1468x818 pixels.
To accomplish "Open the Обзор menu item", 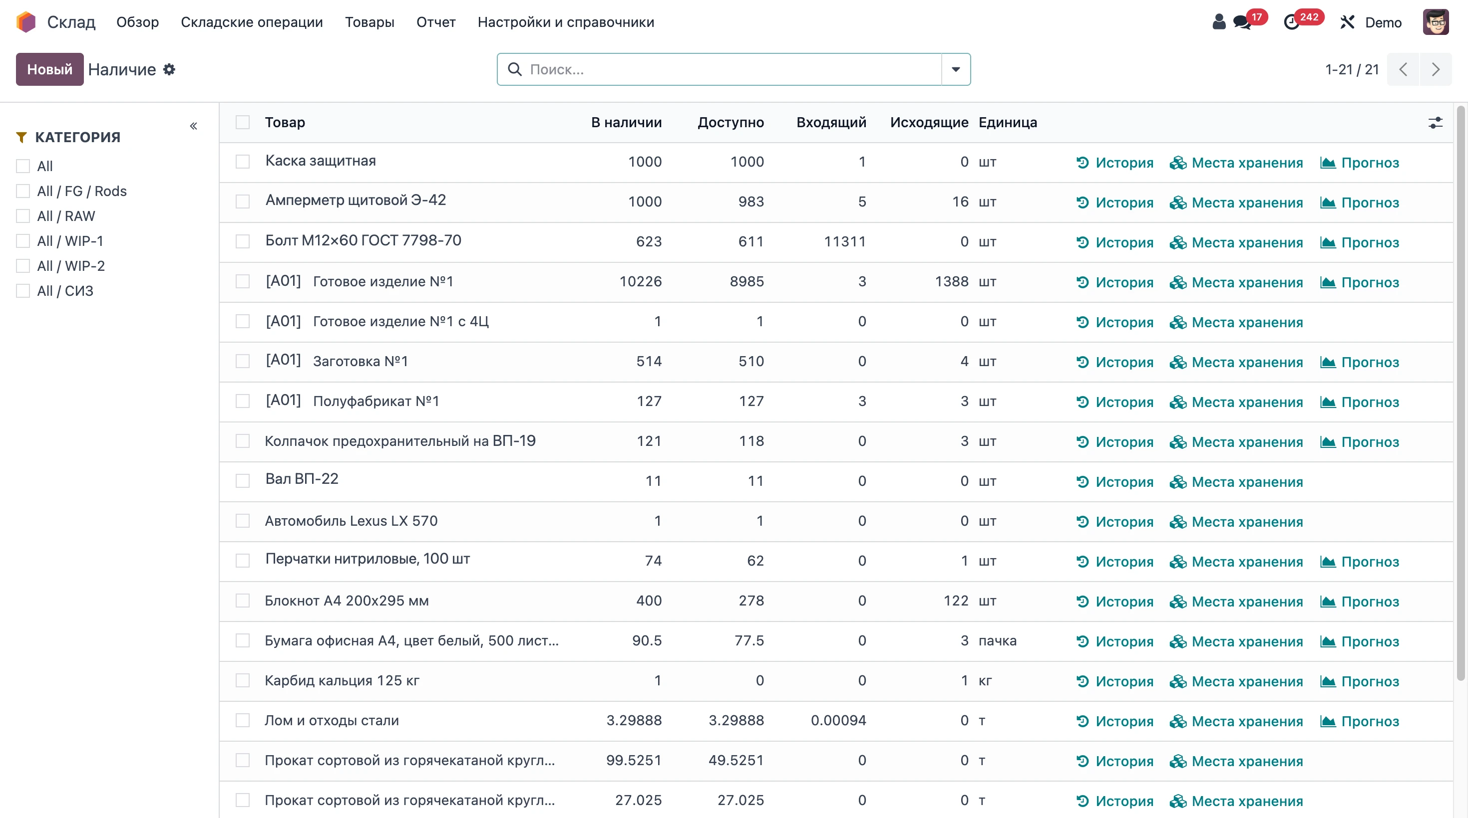I will click(137, 22).
